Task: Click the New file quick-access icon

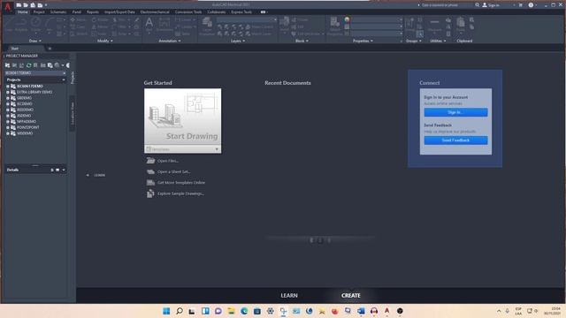Action: click(x=19, y=5)
